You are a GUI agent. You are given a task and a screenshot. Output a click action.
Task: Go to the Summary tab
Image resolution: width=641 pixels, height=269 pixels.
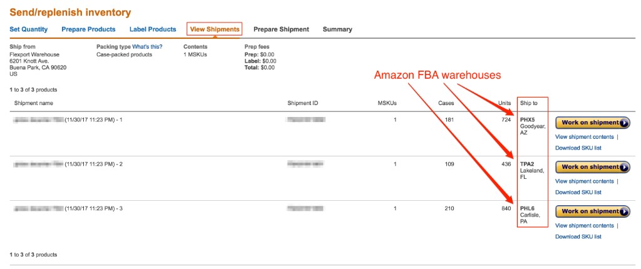[337, 29]
